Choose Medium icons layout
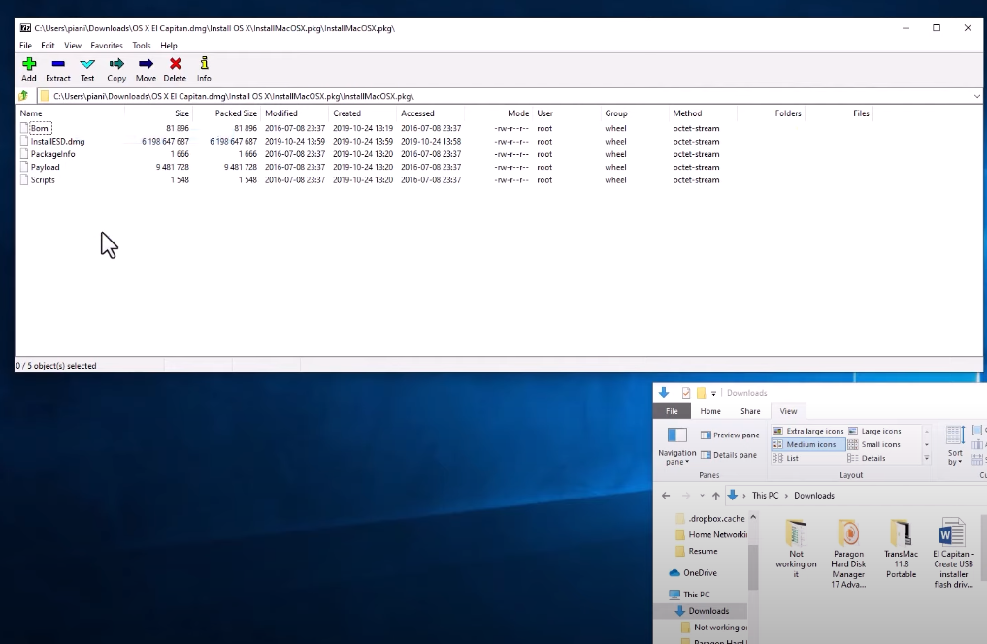 (808, 444)
